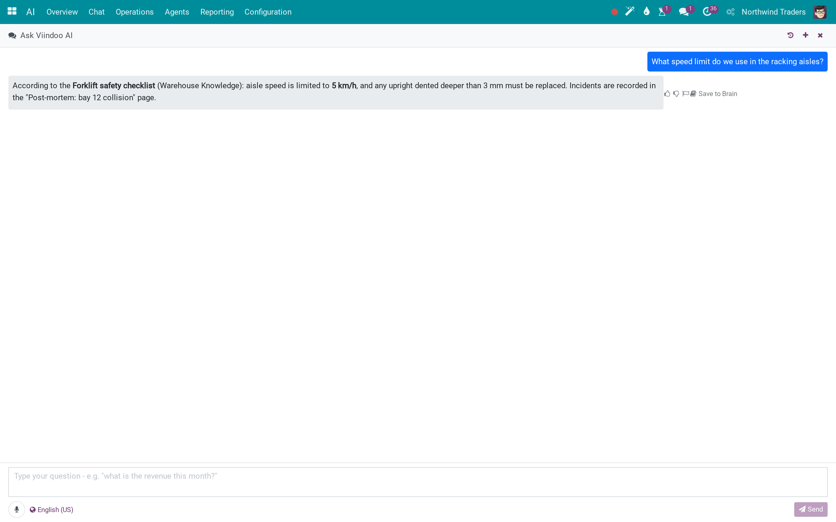The height and width of the screenshot is (522, 836).
Task: Click the bold Forklift safety checklist text
Action: click(x=114, y=86)
